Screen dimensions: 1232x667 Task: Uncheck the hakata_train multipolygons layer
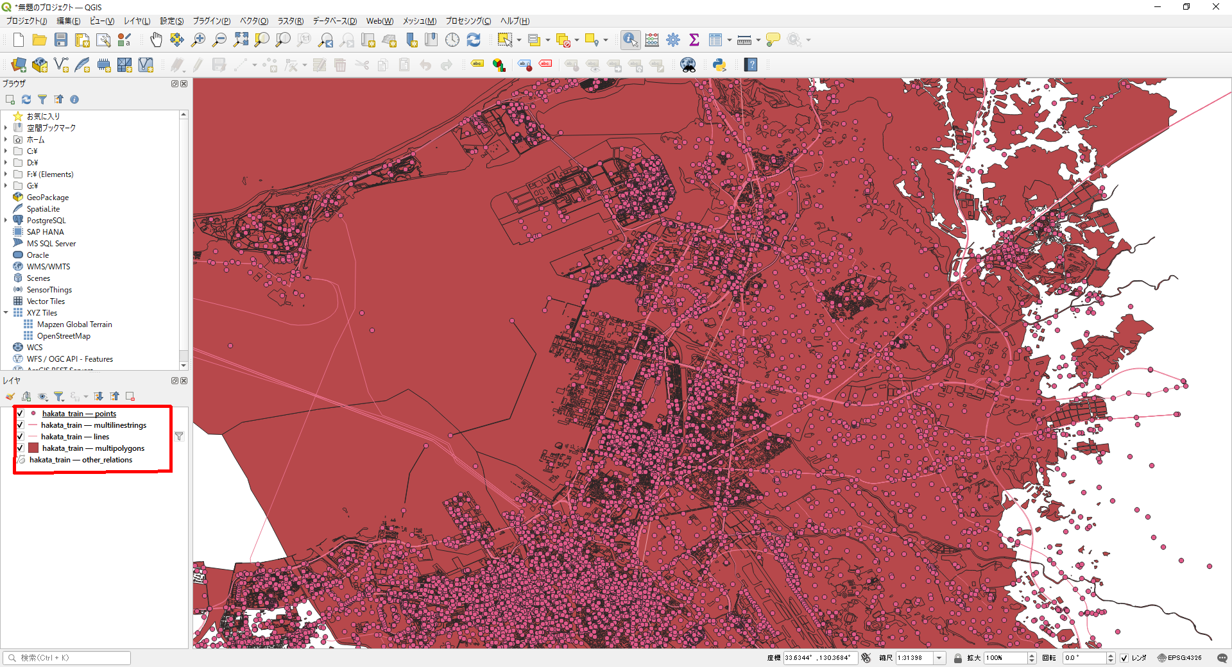click(x=20, y=448)
